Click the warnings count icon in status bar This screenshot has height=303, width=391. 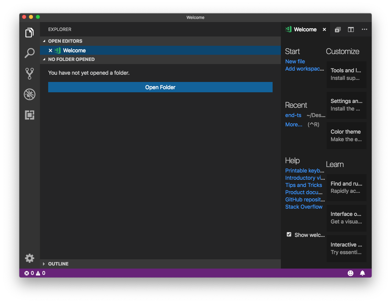pos(38,273)
